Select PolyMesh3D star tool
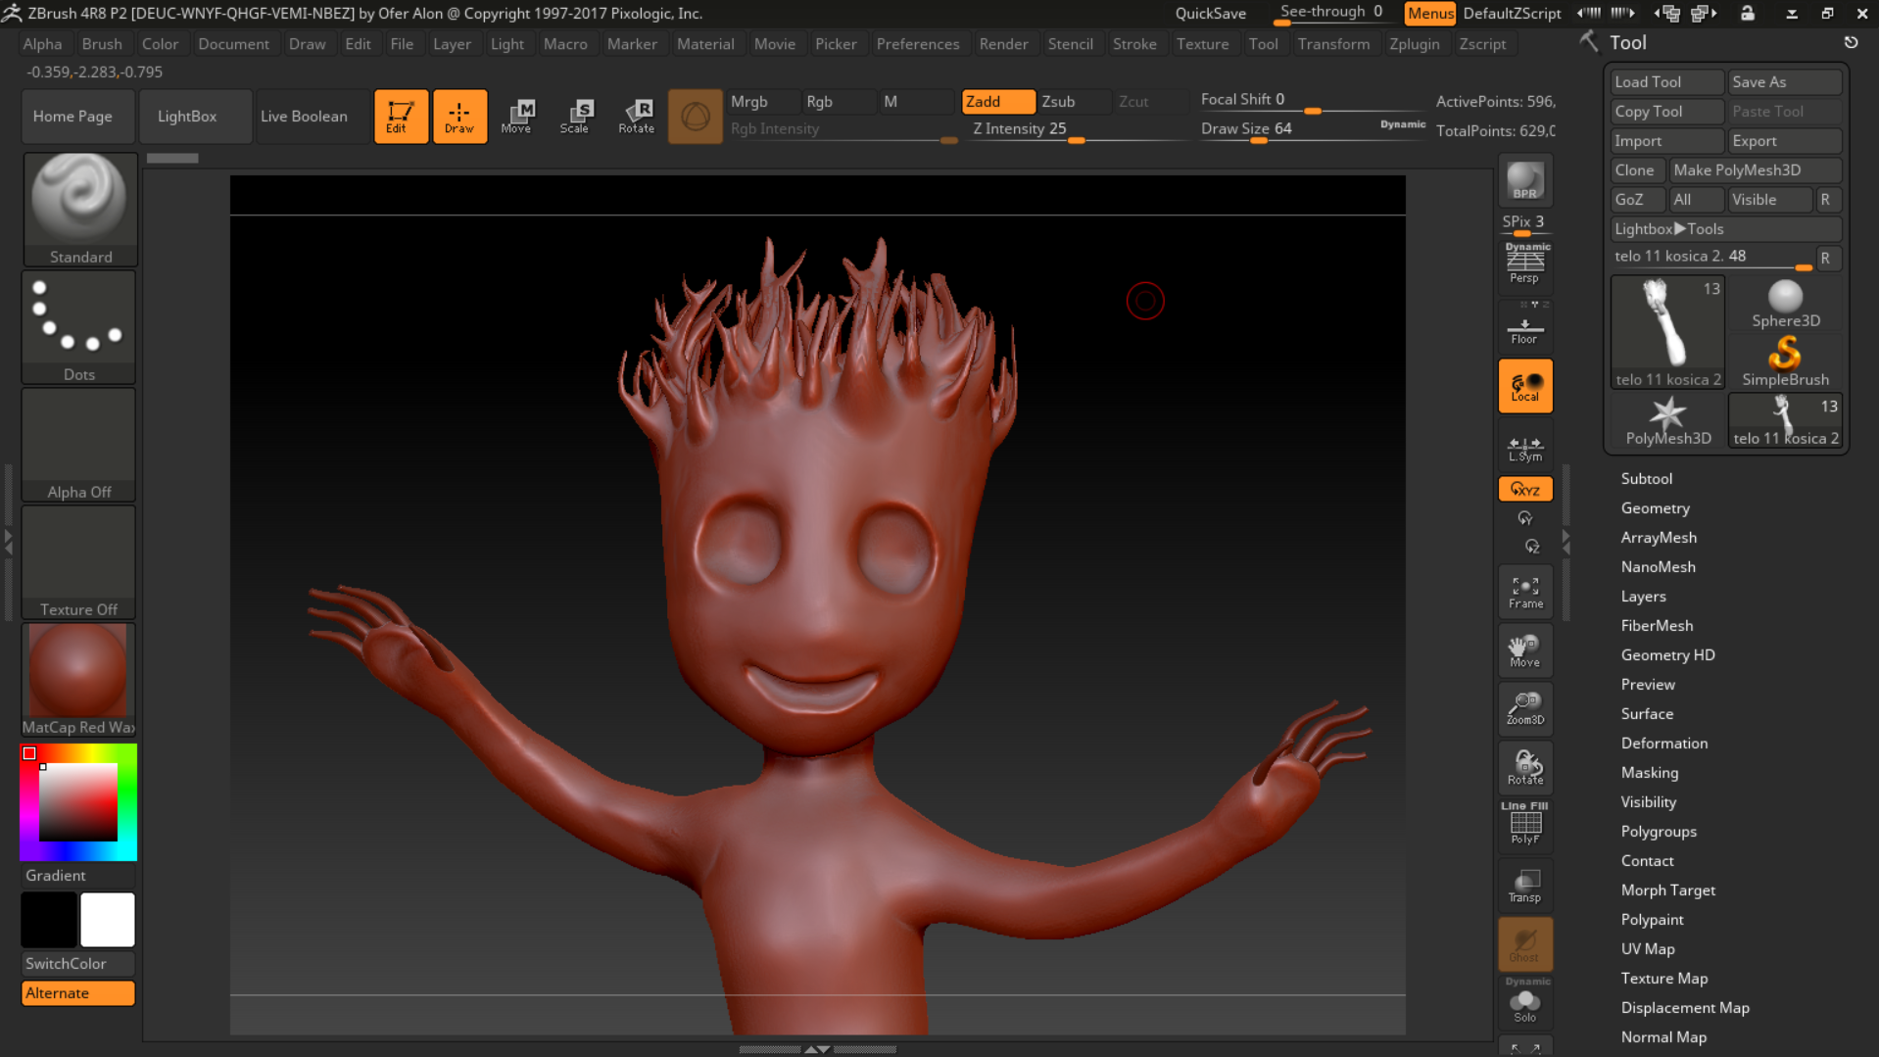1879x1057 pixels. (x=1668, y=420)
